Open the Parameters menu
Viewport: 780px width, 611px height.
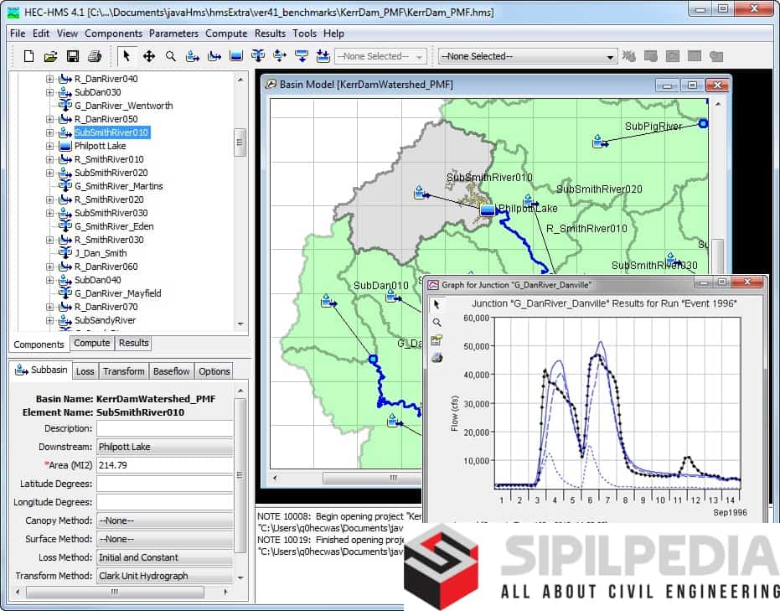click(173, 34)
